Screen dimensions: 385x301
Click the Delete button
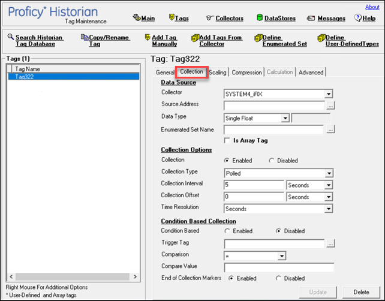pos(361,292)
